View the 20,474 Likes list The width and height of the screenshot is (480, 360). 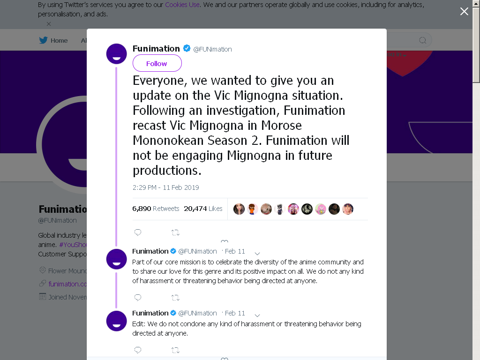click(x=203, y=209)
